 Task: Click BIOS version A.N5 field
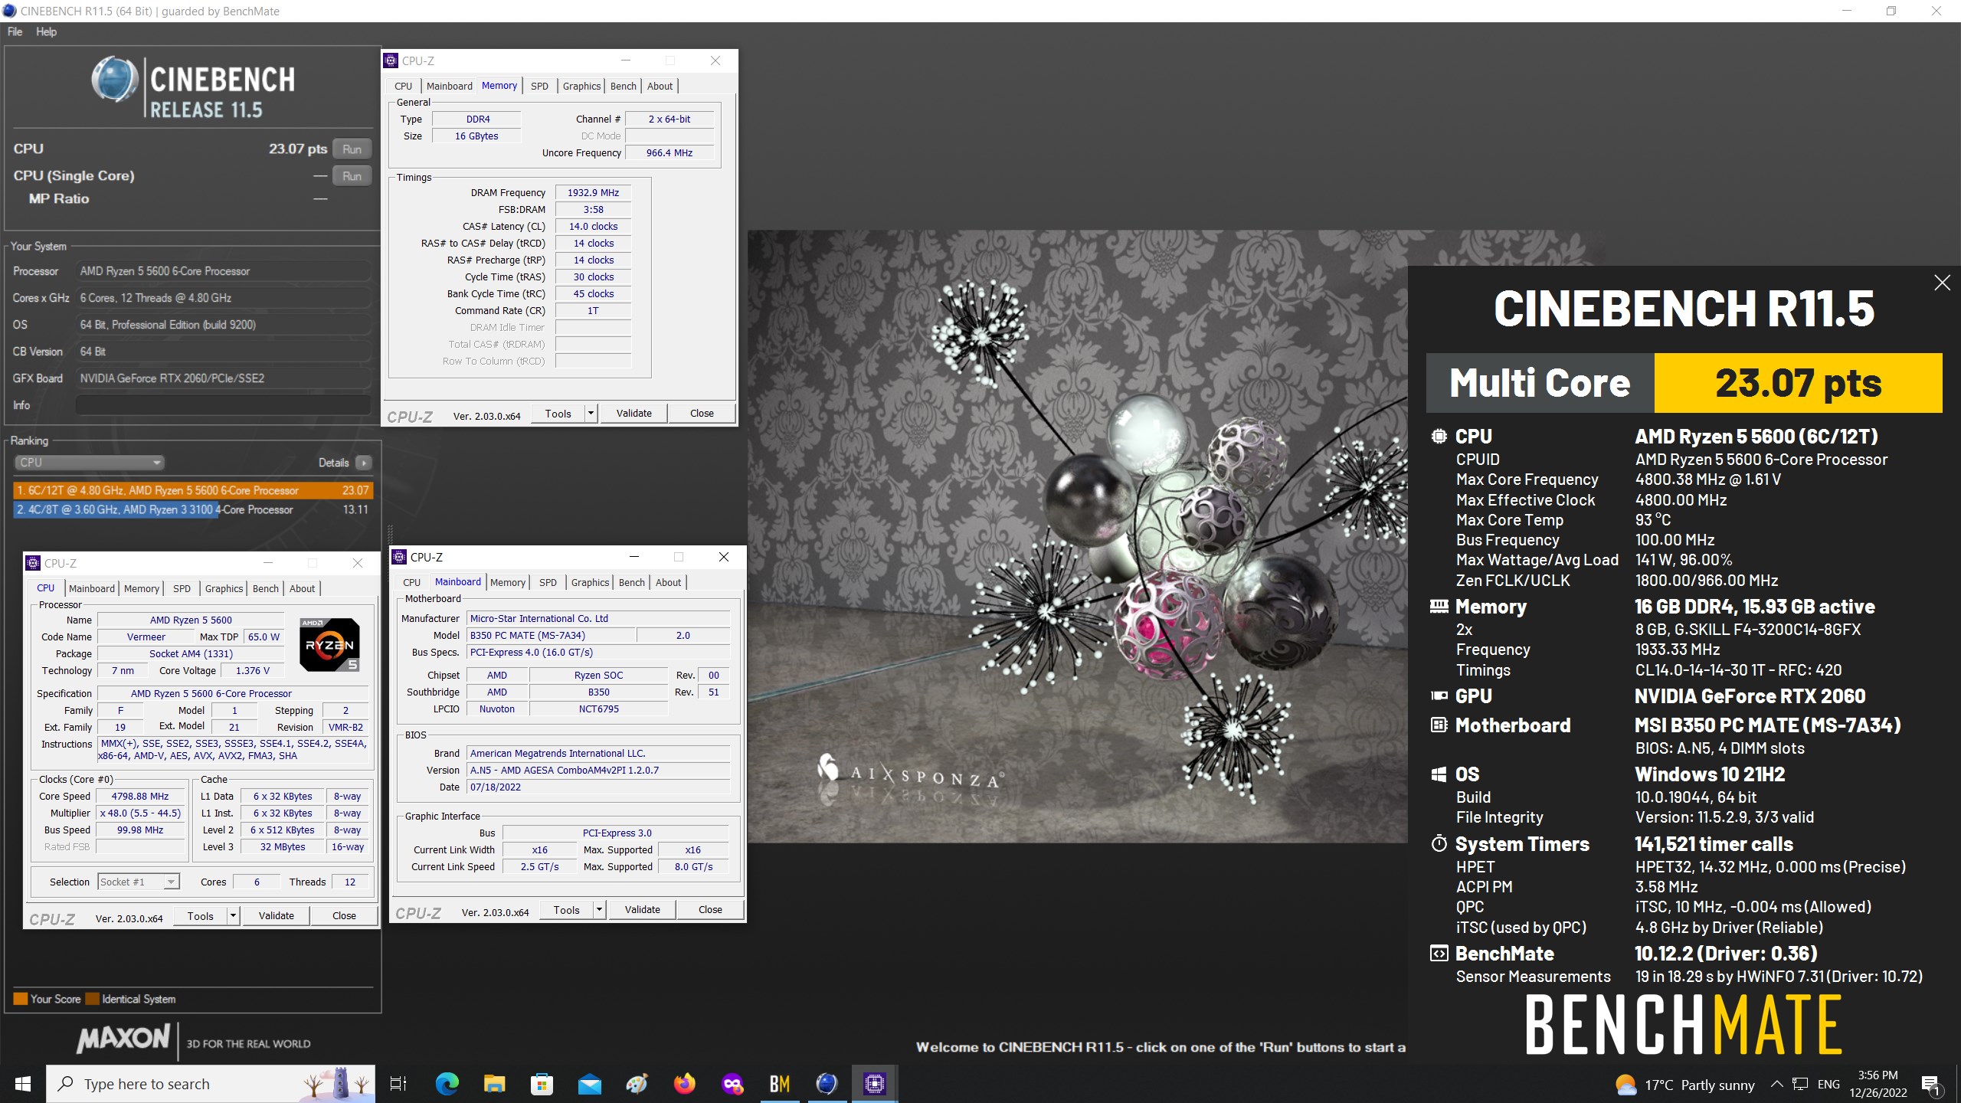coord(599,771)
